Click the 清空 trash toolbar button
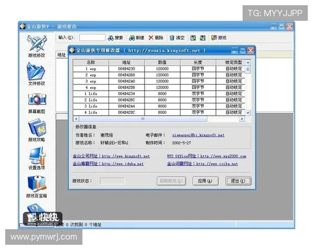313x250 pixels. click(177, 37)
